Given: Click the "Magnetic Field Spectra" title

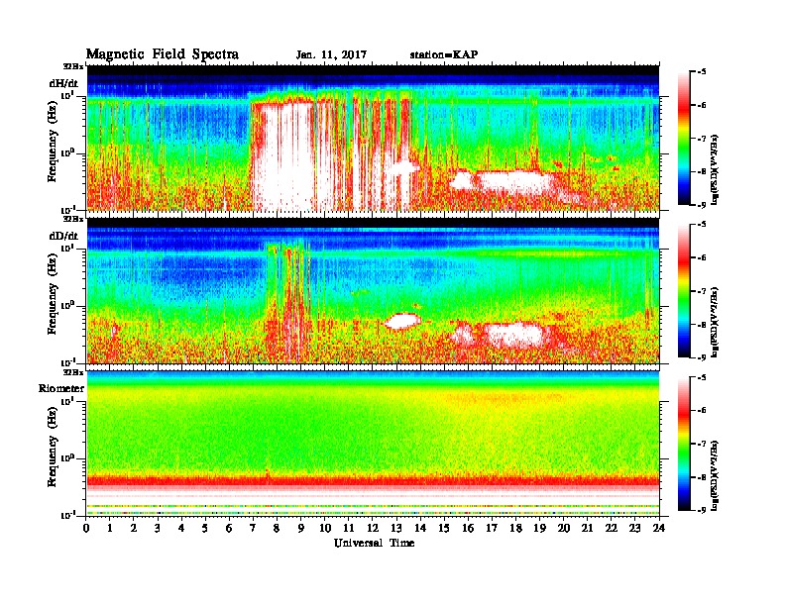Looking at the screenshot, I should [163, 54].
